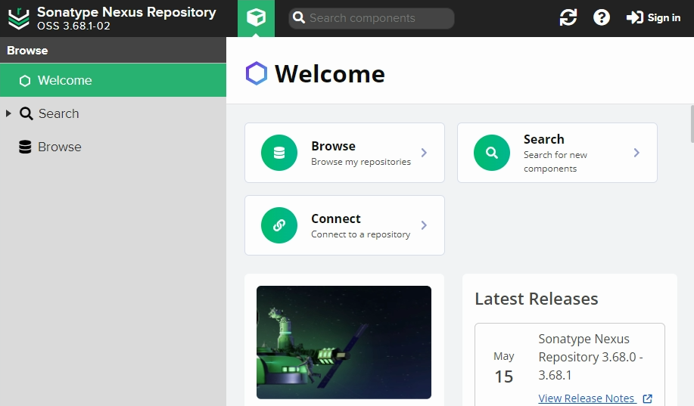Expand the Search tree node arrow
Image resolution: width=694 pixels, height=406 pixels.
point(8,113)
